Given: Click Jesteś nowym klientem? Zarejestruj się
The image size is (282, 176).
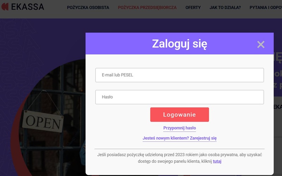Looking at the screenshot, I should pos(179,138).
